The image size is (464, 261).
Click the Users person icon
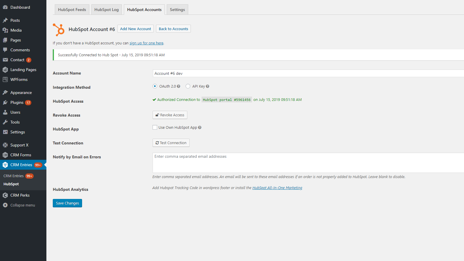pos(5,112)
